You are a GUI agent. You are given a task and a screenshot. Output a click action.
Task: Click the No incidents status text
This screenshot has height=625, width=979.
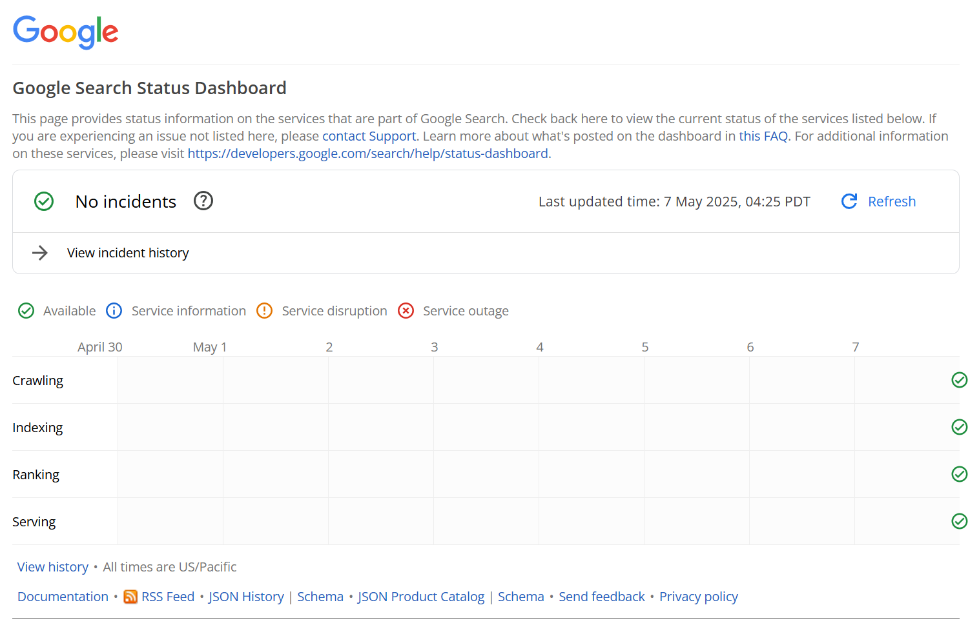pos(126,201)
